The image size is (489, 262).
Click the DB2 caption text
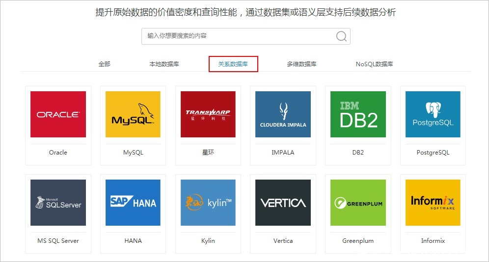[358, 152]
